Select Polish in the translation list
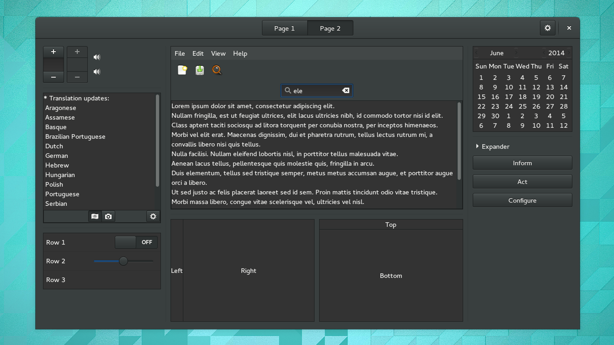The width and height of the screenshot is (614, 345). pos(54,184)
